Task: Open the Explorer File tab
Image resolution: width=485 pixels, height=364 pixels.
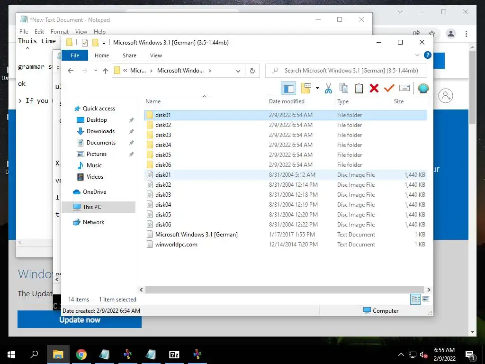Action: click(75, 55)
